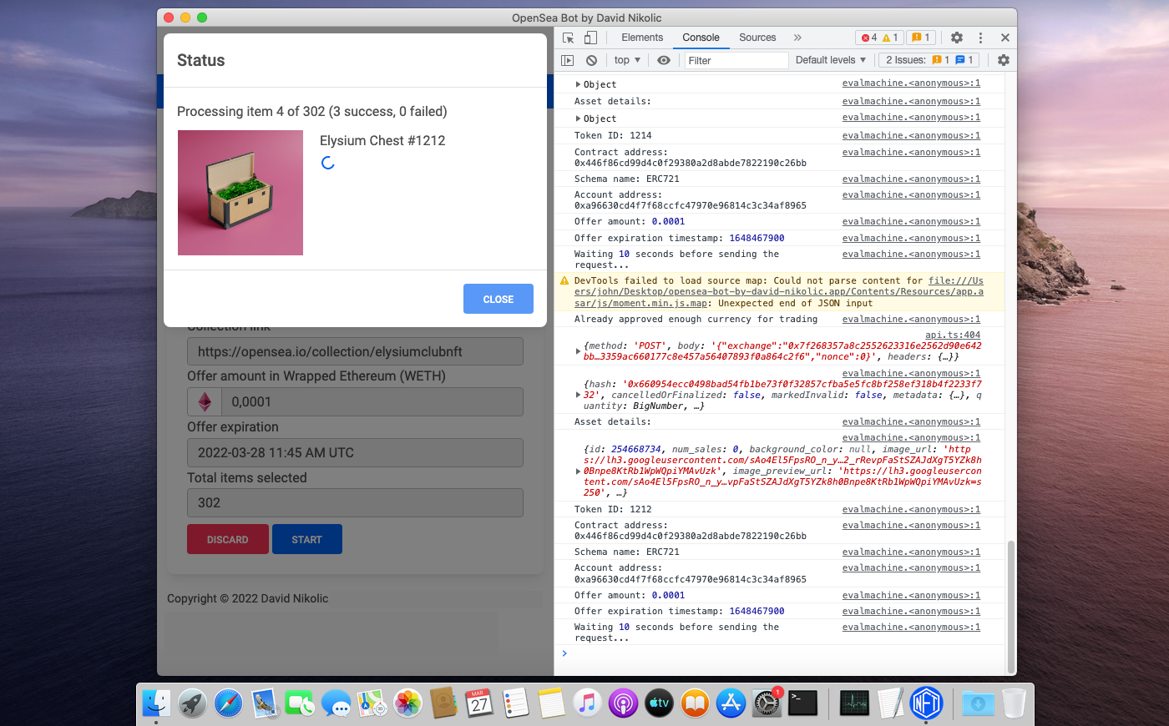This screenshot has width=1169, height=726.
Task: Click the Elysium Chest #1212 title text
Action: (382, 140)
